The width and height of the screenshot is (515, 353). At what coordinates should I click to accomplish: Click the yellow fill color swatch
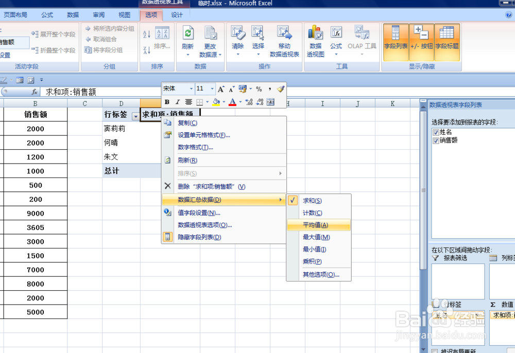tap(216, 102)
